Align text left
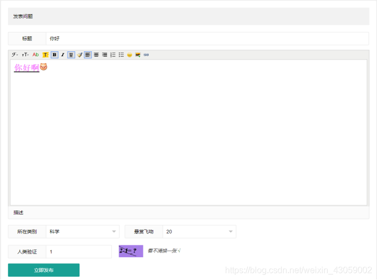 (x=88, y=55)
